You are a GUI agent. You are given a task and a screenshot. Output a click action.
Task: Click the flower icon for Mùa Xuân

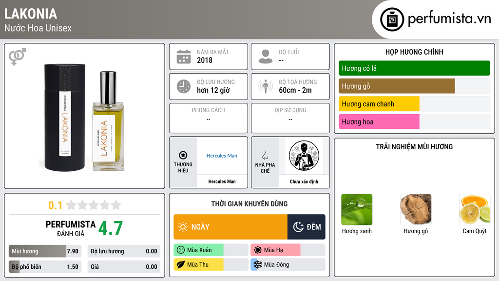coord(181,250)
